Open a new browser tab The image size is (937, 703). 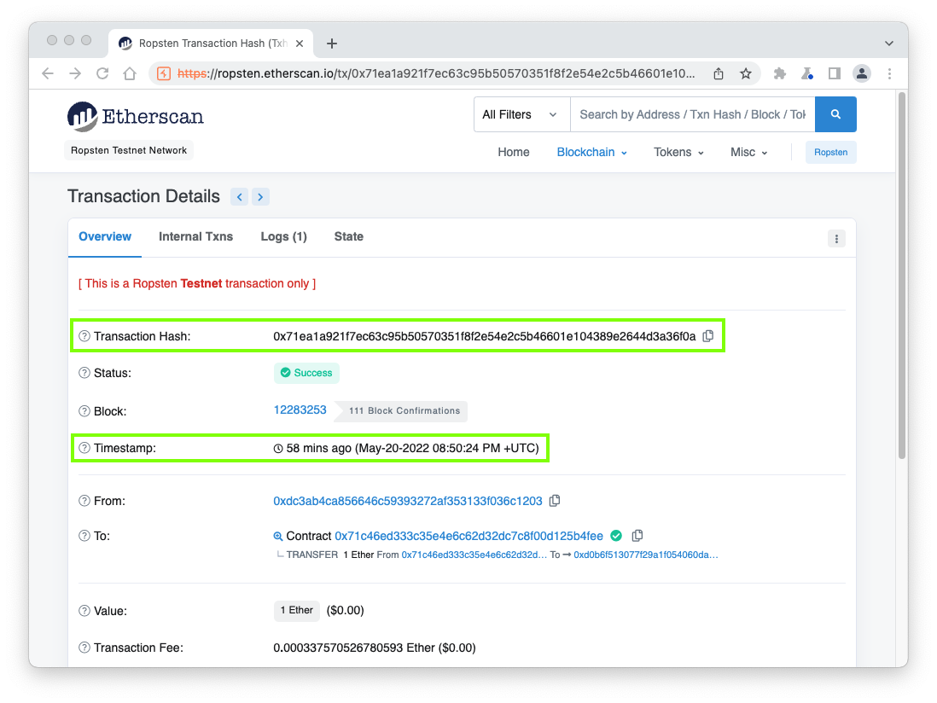point(332,43)
